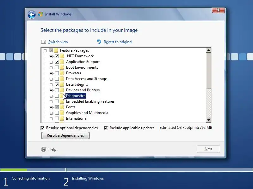Select the Feature Packages label
Screen dimensions: 253x189
tap(74, 50)
